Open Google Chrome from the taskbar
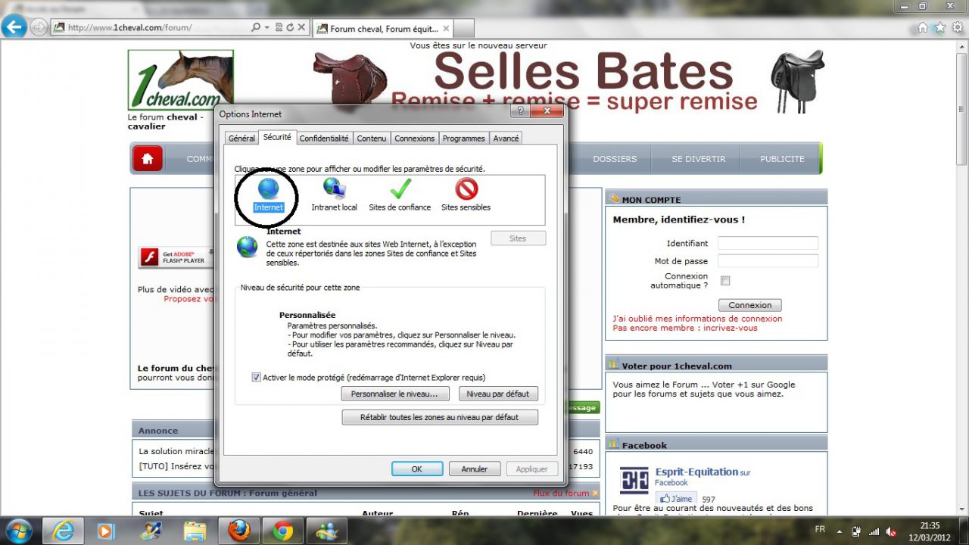The image size is (969, 545). [283, 531]
